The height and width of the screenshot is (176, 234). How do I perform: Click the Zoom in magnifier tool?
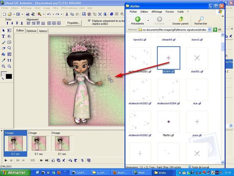coord(4,66)
